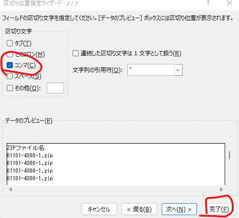Check the その他(O) delimiter option

[x=10, y=88]
